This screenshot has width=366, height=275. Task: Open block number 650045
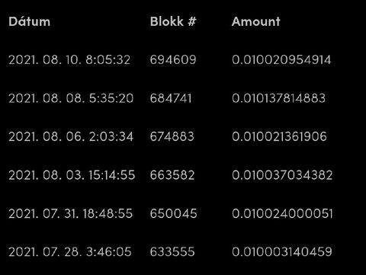[x=174, y=213]
